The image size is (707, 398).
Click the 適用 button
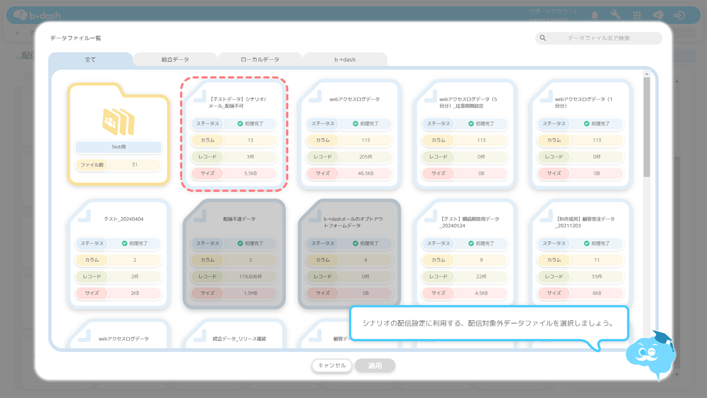(375, 365)
